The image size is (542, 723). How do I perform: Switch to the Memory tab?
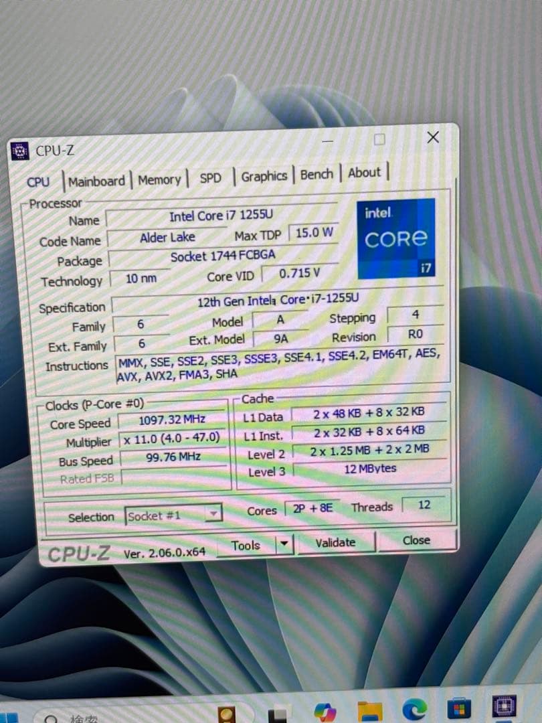pos(159,179)
